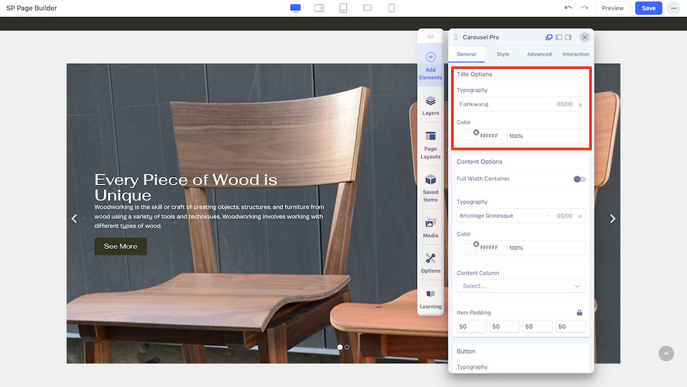The image size is (687, 387).
Task: Click the content color swatch
Action: (x=467, y=248)
